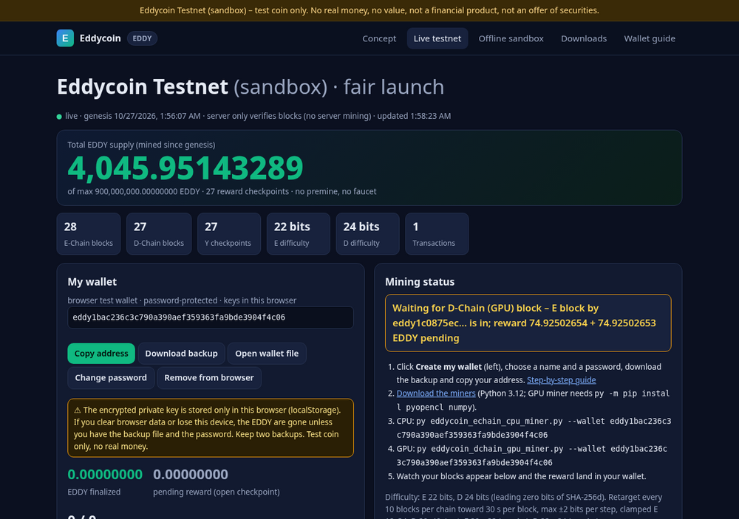Open the Step-by-step guide link

click(x=562, y=380)
